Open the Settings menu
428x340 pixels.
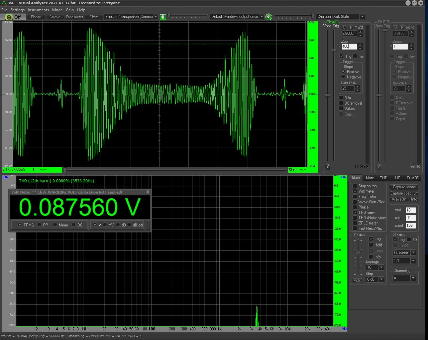tap(17, 10)
